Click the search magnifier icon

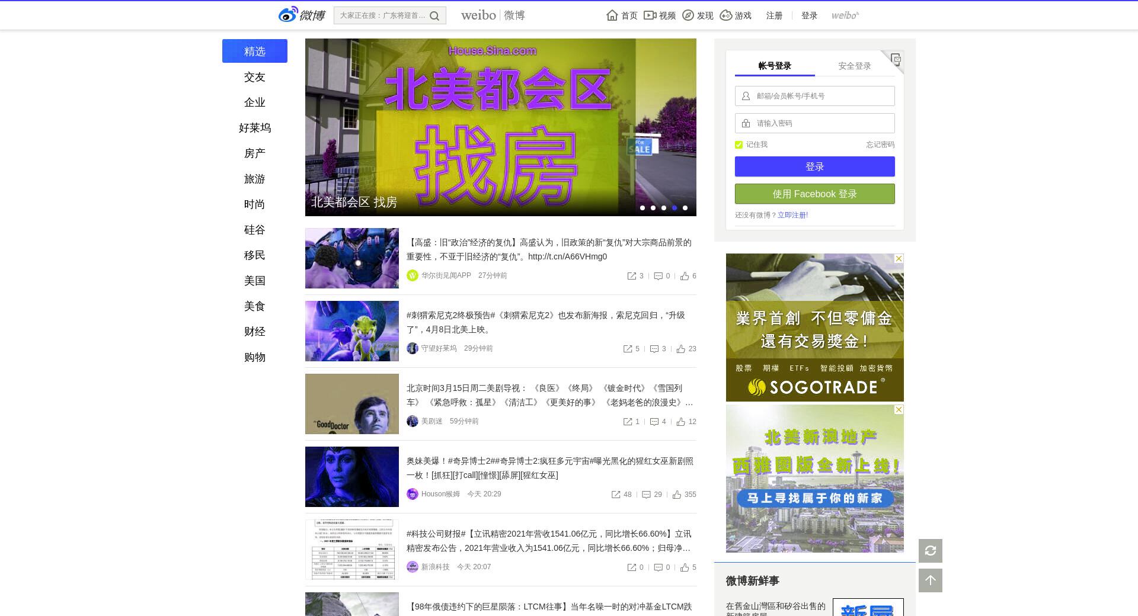[434, 16]
